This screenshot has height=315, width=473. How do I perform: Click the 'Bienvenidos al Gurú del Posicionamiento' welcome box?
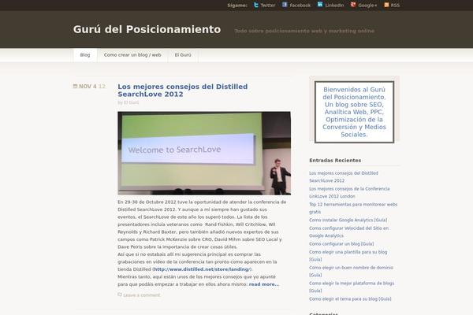354,112
